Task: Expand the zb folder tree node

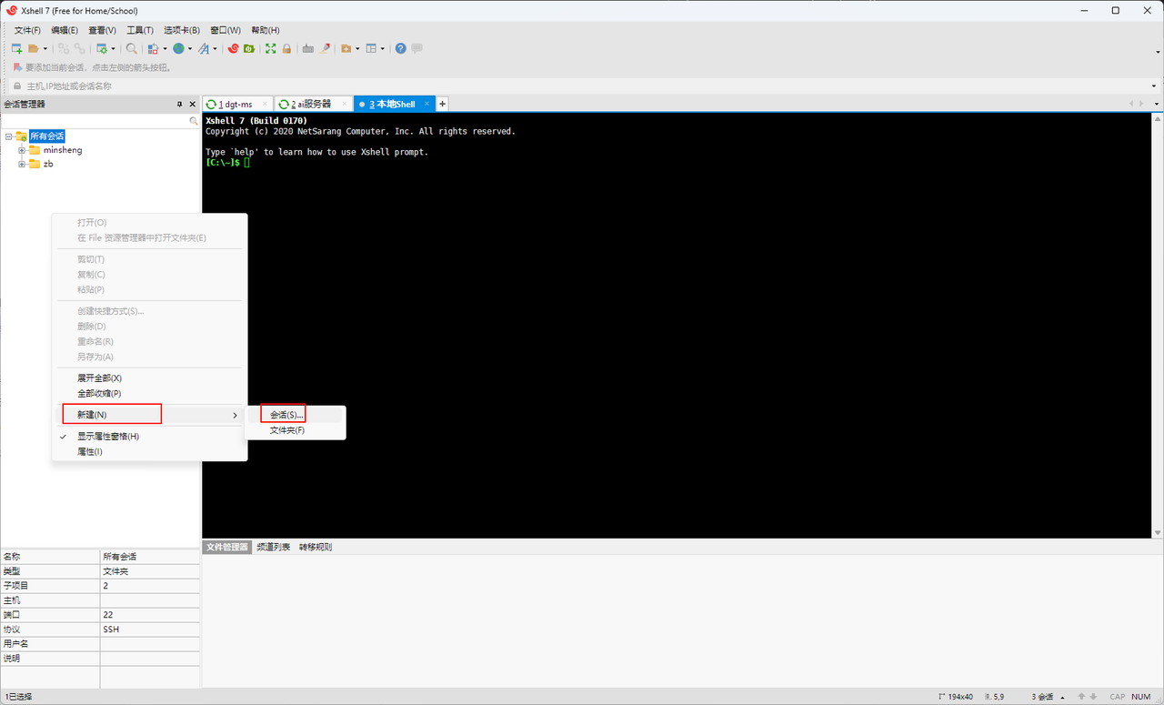Action: point(22,164)
